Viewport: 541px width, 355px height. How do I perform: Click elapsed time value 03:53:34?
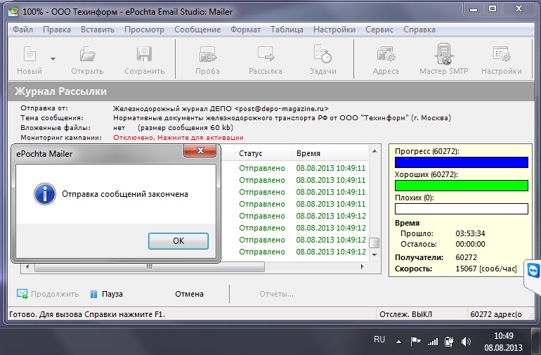tap(470, 233)
